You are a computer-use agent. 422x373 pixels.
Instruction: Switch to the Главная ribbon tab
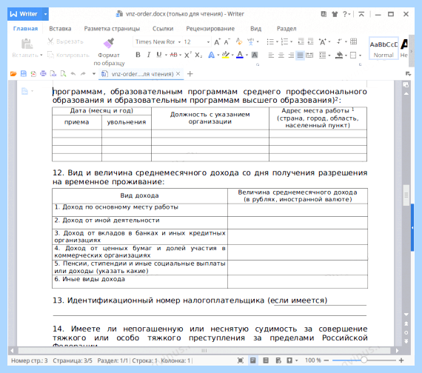tap(26, 29)
